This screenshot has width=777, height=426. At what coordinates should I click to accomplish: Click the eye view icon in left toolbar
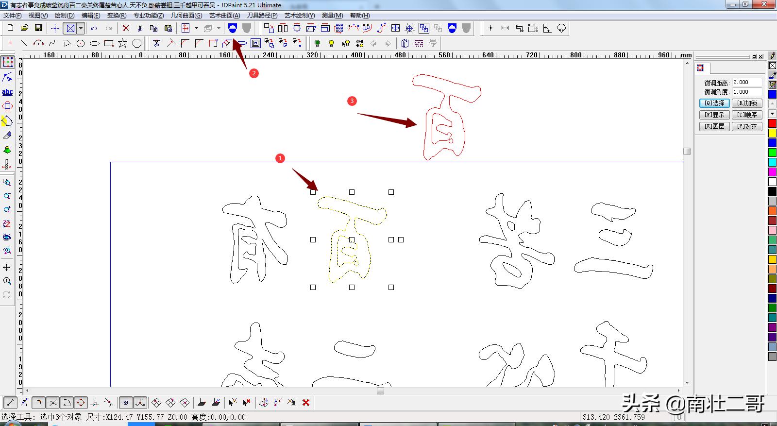7,237
